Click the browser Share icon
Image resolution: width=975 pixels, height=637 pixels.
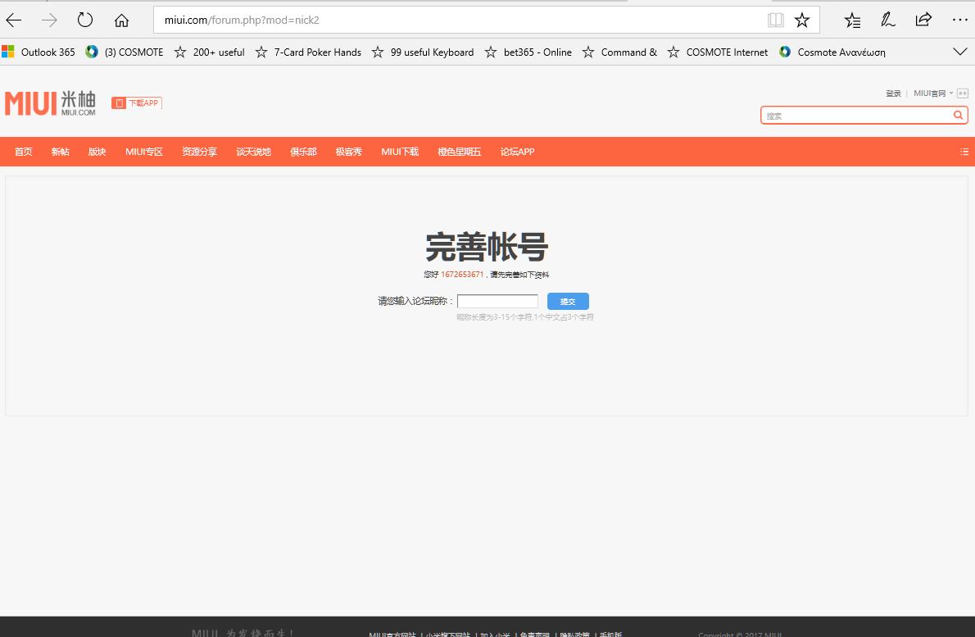click(x=923, y=20)
